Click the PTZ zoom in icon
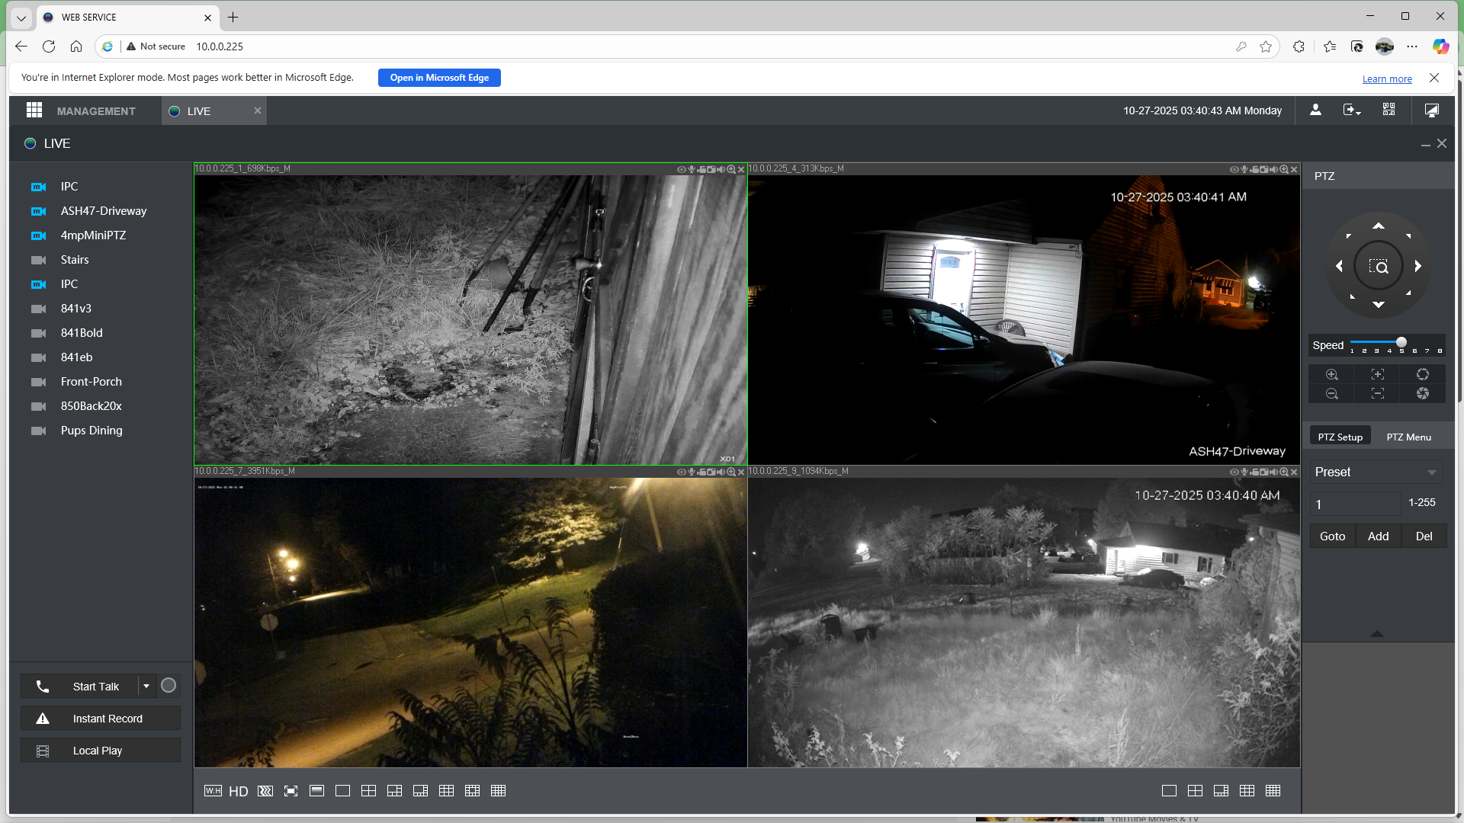1464x823 pixels. pyautogui.click(x=1332, y=374)
